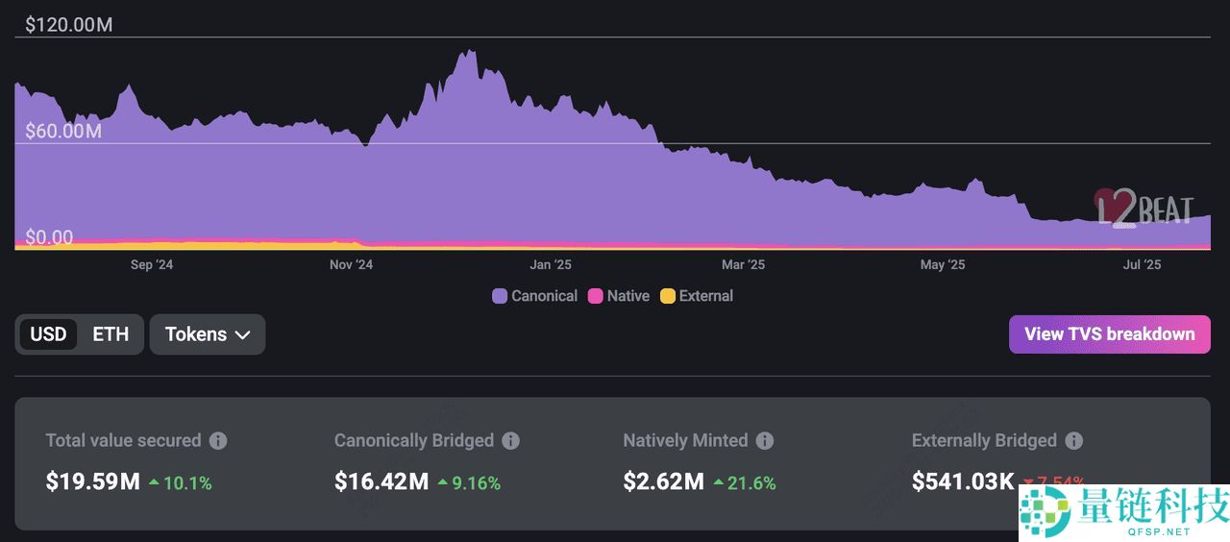This screenshot has width=1230, height=542.
Task: Toggle Native series in chart legend
Action: (x=618, y=296)
